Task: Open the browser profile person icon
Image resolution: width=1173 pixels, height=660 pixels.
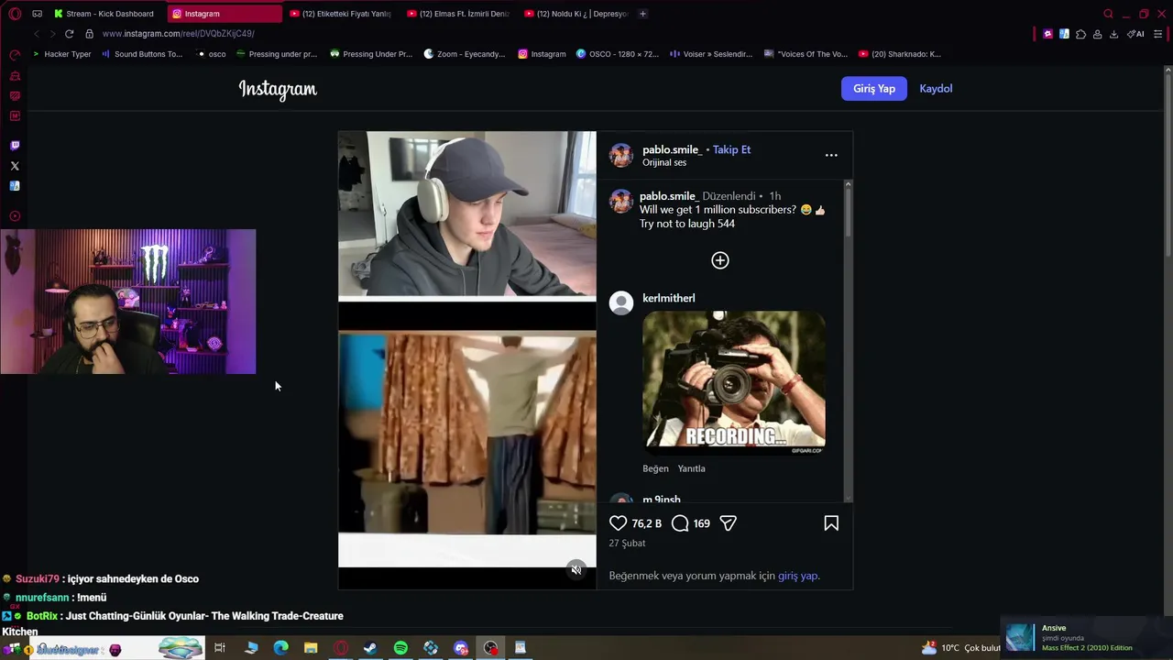Action: click(x=1097, y=34)
